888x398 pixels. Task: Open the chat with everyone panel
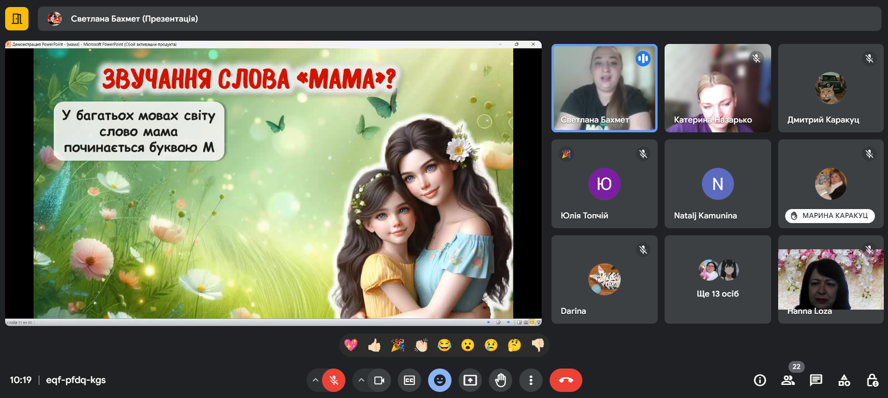point(816,380)
